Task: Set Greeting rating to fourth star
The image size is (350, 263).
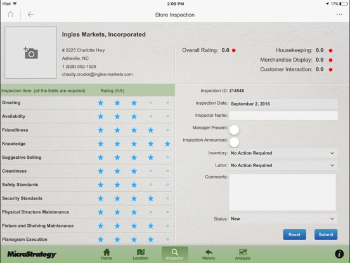Action: (x=151, y=103)
